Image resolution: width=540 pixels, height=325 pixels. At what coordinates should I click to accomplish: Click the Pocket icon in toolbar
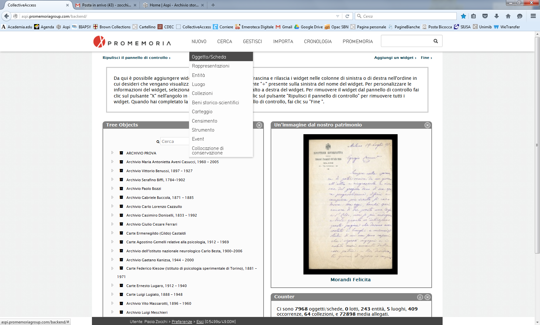485,16
